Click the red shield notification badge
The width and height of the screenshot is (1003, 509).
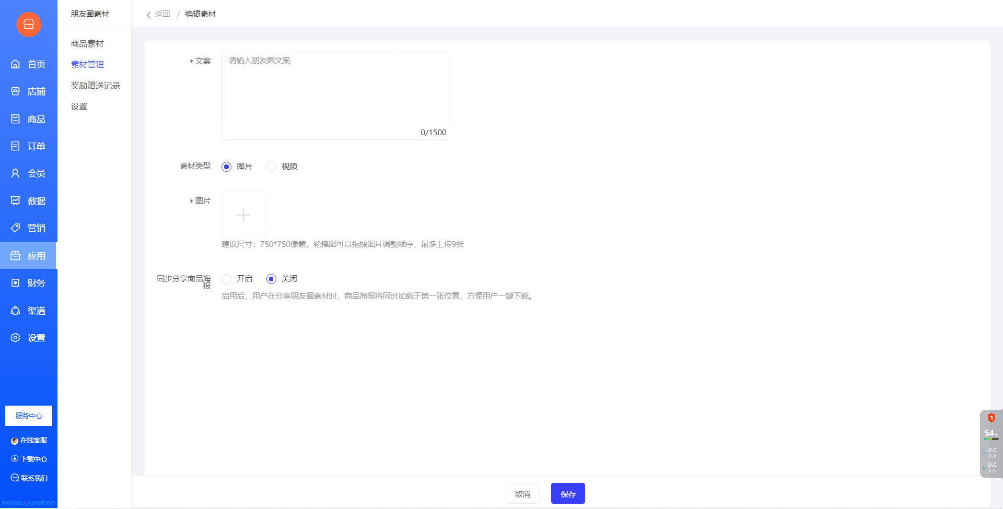(x=991, y=418)
